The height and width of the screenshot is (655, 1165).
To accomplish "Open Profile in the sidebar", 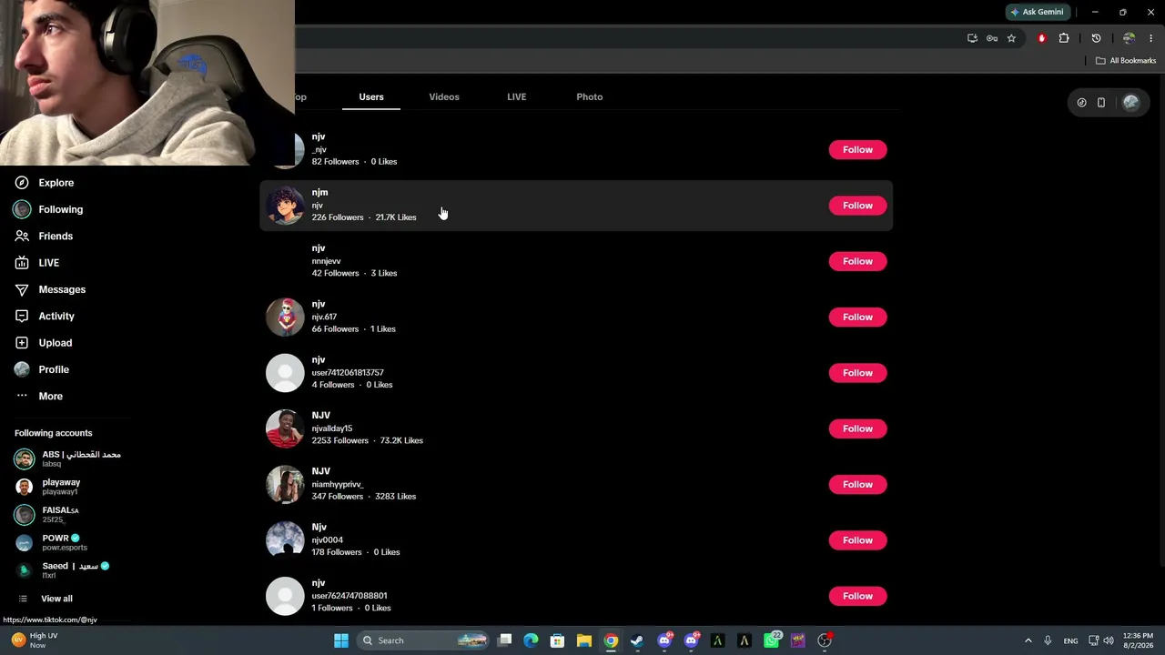I will (x=42, y=369).
